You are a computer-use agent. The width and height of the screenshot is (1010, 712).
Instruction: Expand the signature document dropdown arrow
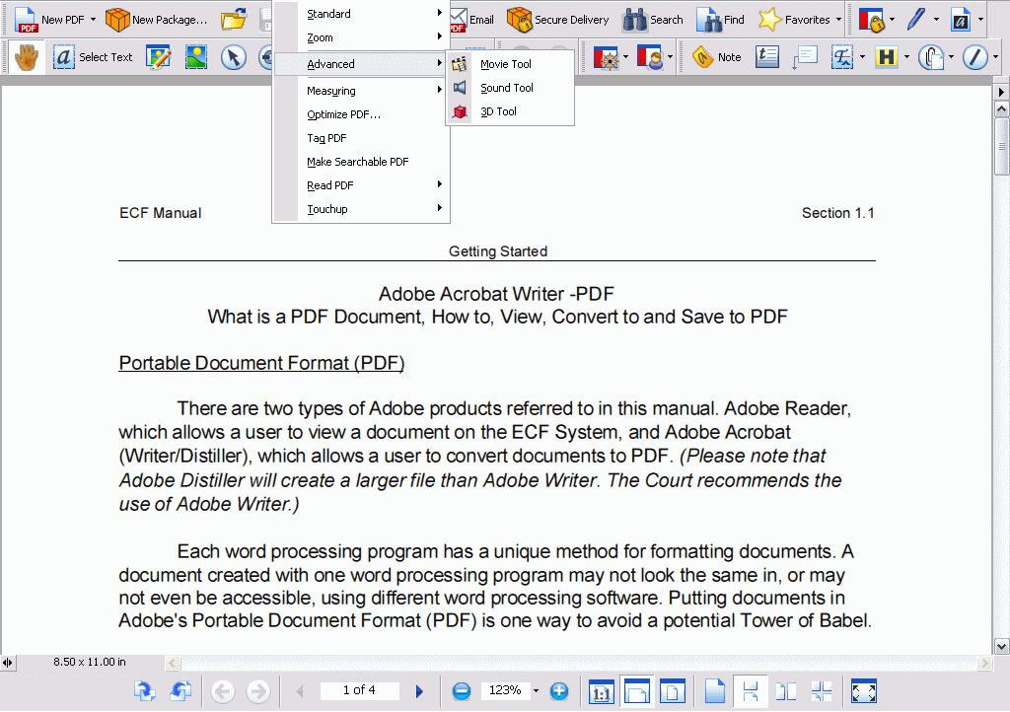pyautogui.click(x=981, y=20)
